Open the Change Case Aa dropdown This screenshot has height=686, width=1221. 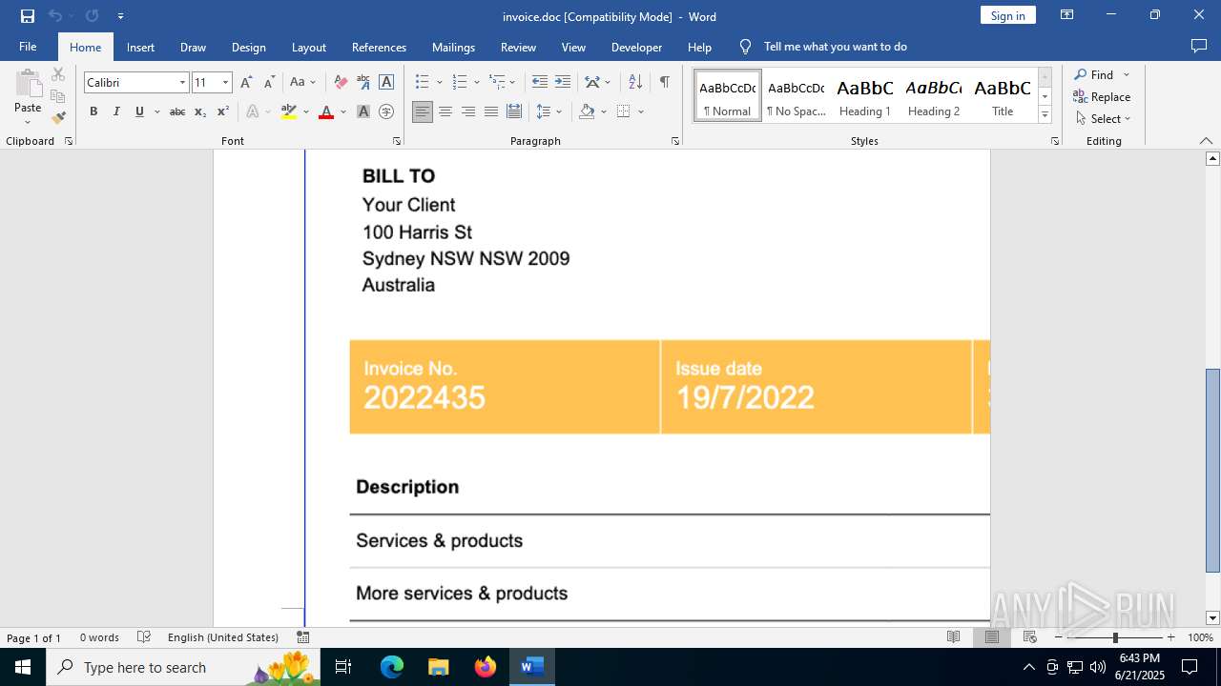pos(302,82)
